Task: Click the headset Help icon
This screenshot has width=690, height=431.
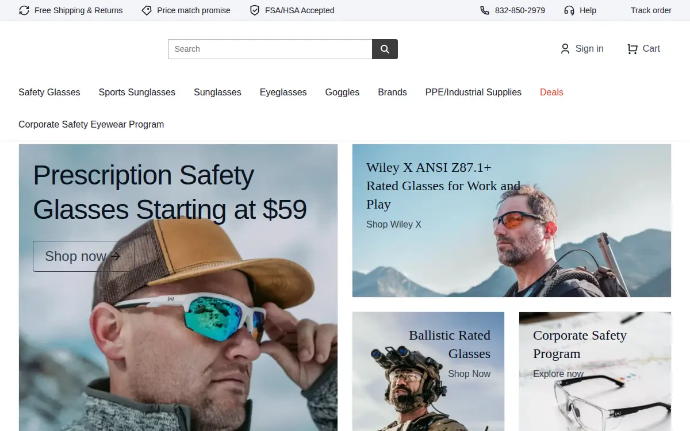Action: coord(569,10)
